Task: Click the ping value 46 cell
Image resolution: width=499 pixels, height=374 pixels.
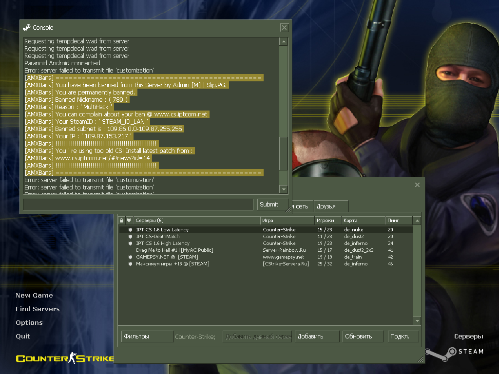Action: click(x=390, y=264)
